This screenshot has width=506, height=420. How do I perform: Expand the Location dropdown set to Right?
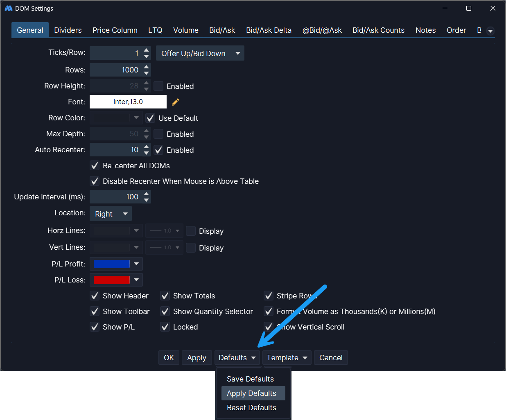click(x=111, y=214)
